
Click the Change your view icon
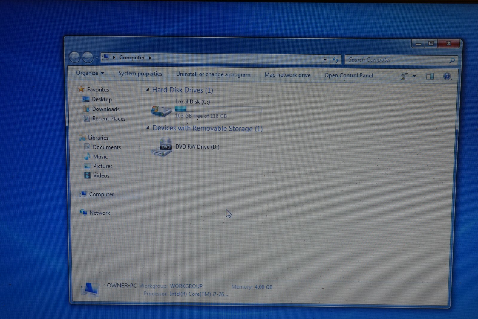tap(404, 76)
